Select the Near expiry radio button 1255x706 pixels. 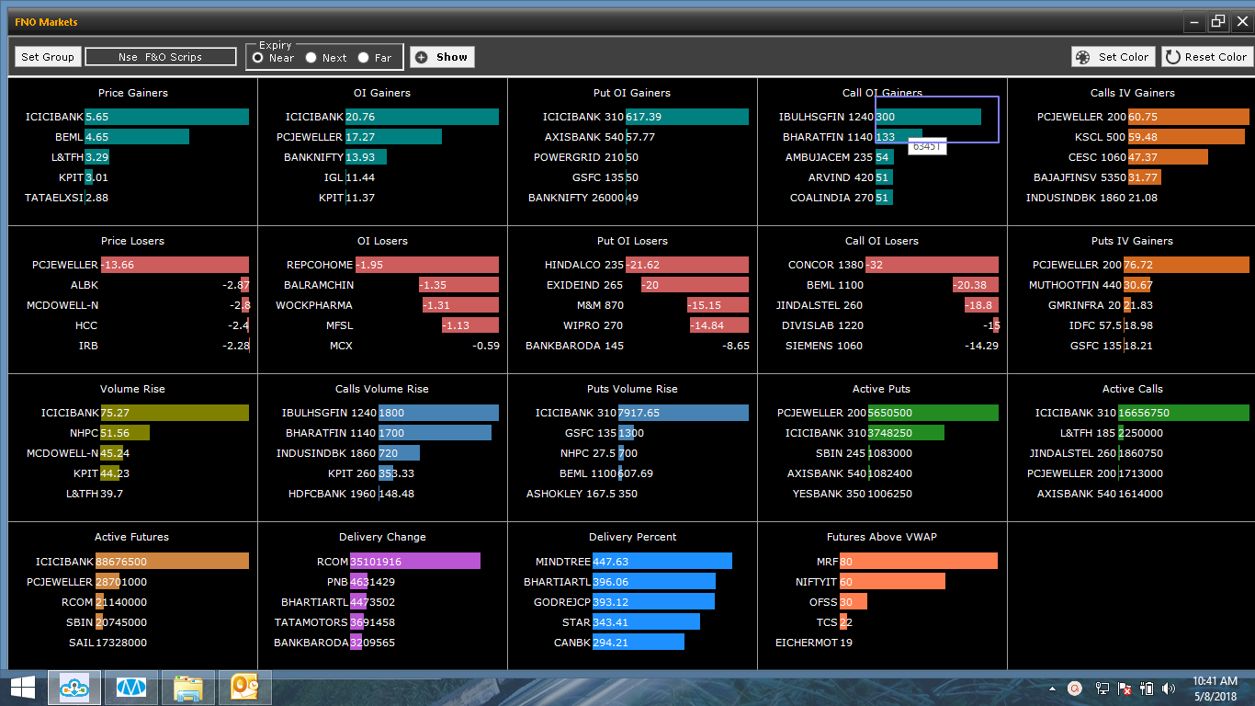tap(258, 58)
